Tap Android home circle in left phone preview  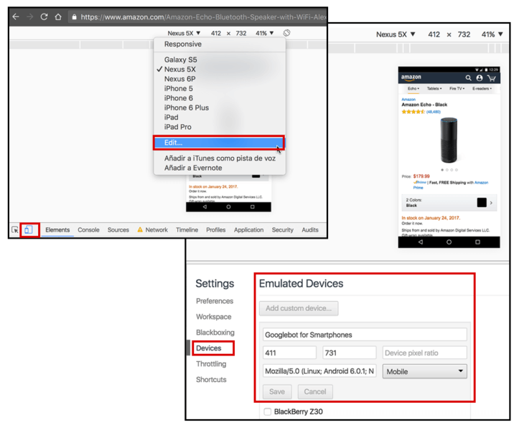pyautogui.click(x=228, y=206)
